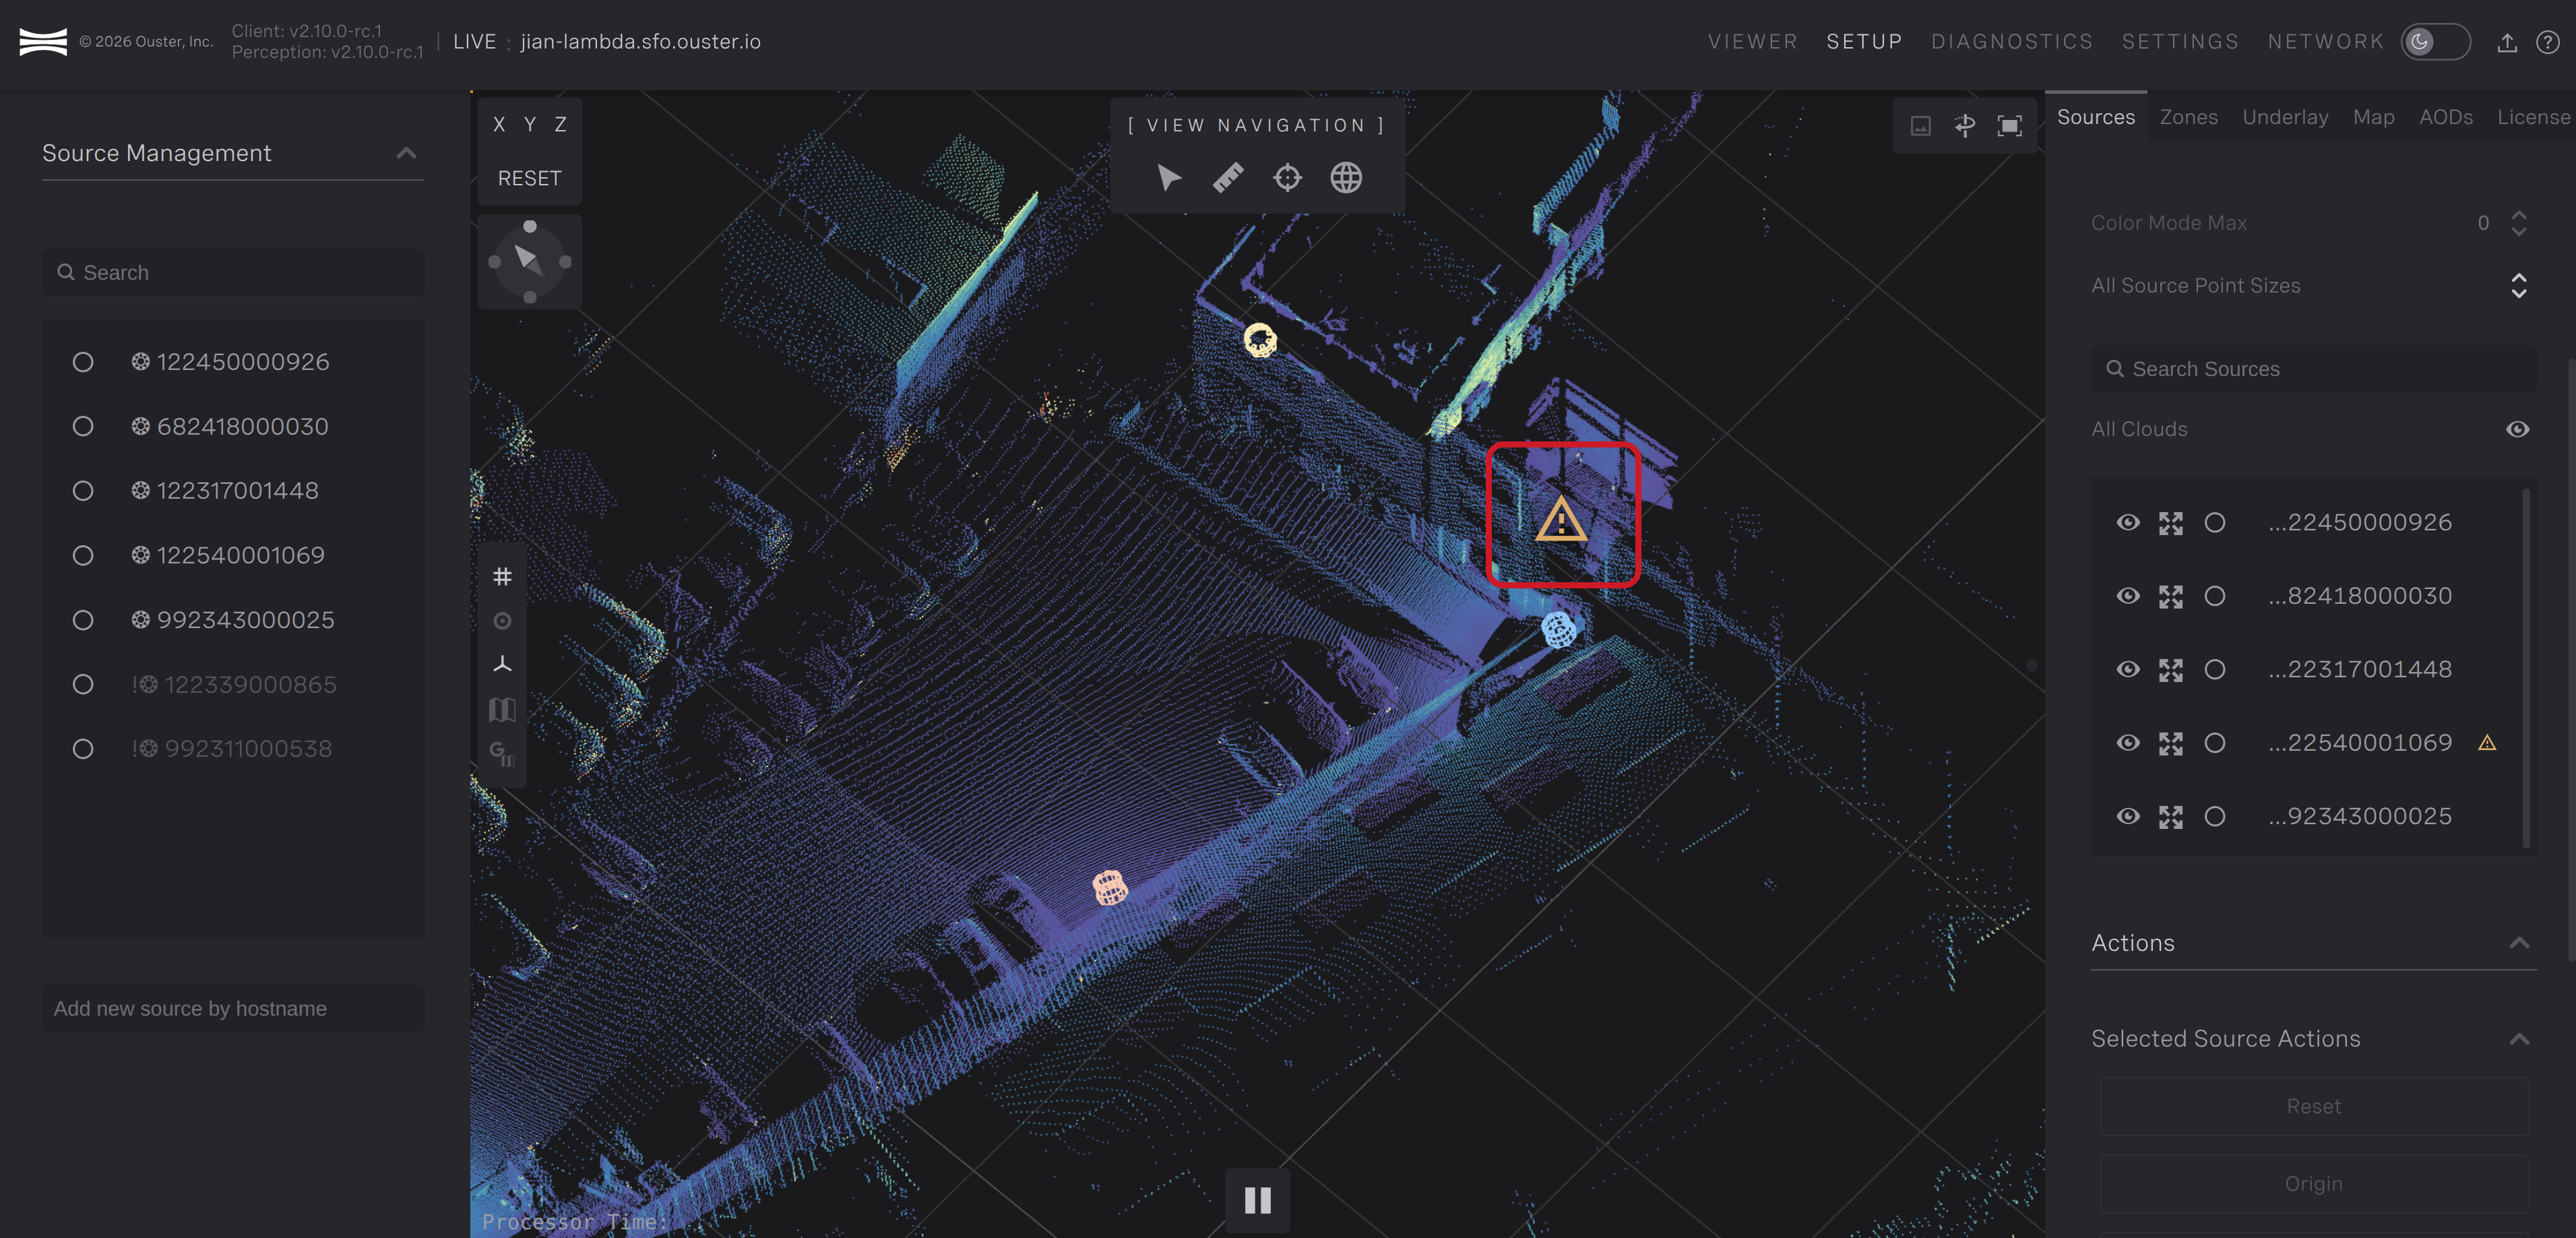Toggle the dark mode switch
The height and width of the screenshot is (1238, 2576).
pos(2436,42)
